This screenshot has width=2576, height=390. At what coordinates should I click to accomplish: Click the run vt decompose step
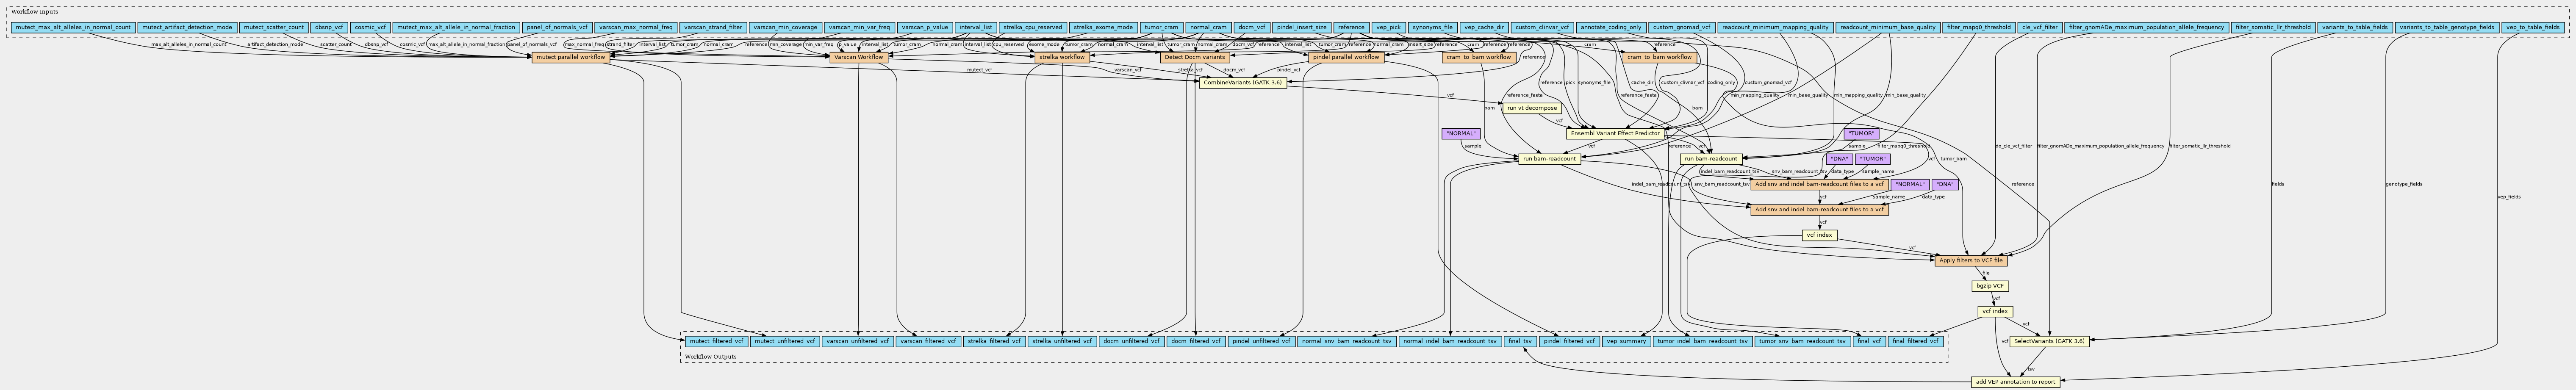1532,107
